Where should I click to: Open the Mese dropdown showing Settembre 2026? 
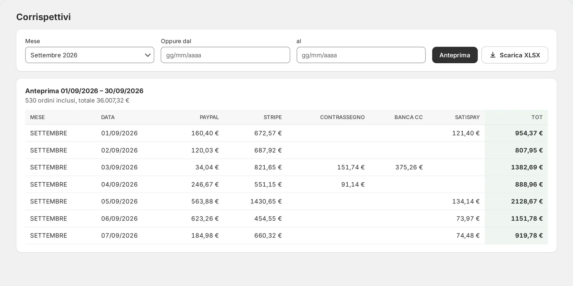point(90,55)
